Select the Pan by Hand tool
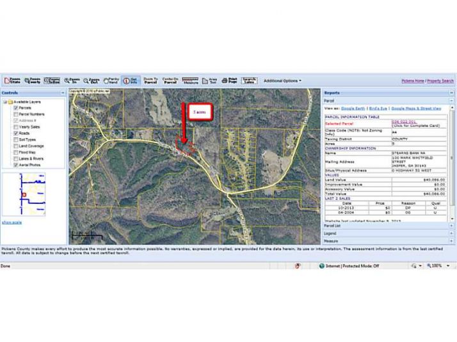457x342 pixels. click(x=111, y=81)
